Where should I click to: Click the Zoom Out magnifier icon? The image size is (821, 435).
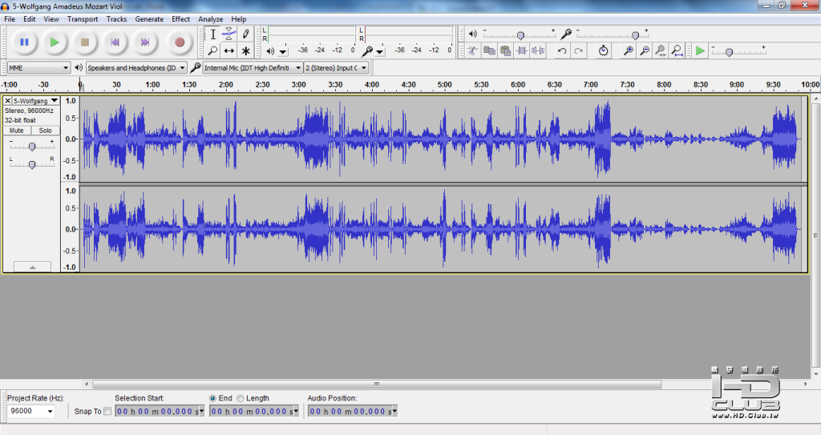point(645,50)
